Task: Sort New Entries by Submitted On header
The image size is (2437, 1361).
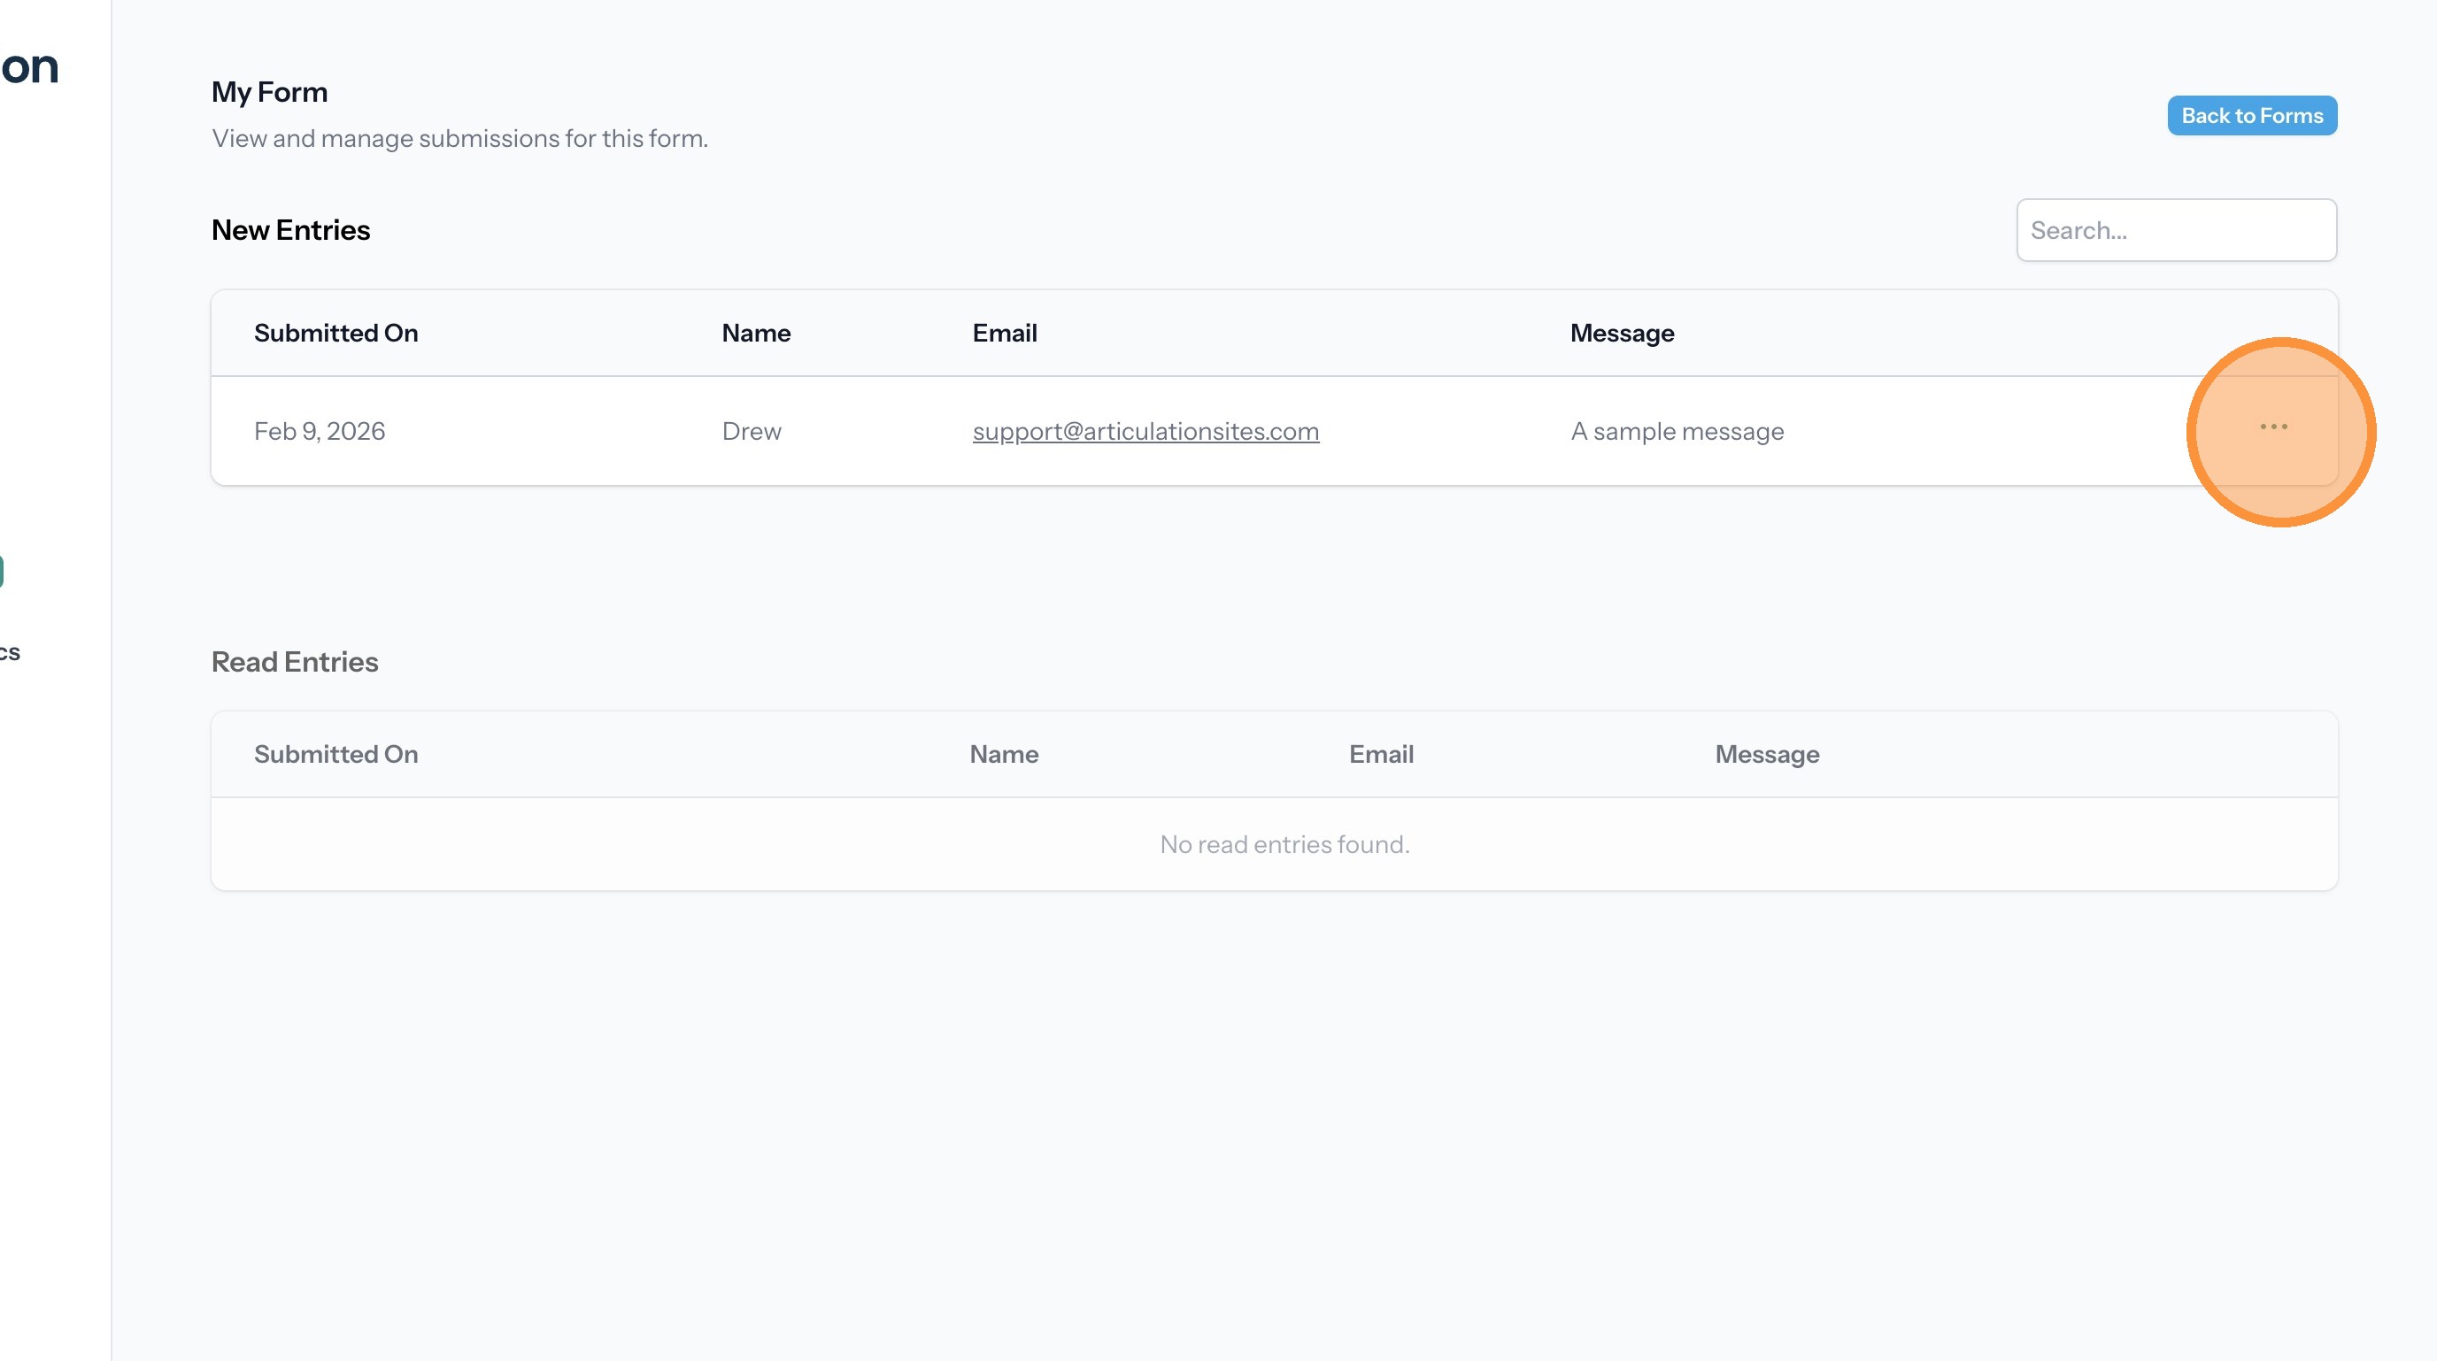Action: click(x=335, y=333)
